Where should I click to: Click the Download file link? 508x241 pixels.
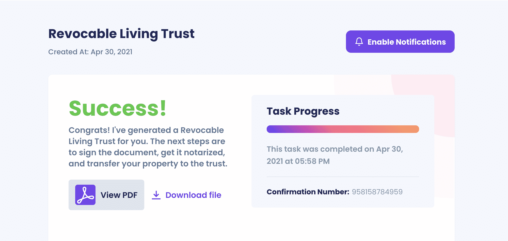[187, 195]
